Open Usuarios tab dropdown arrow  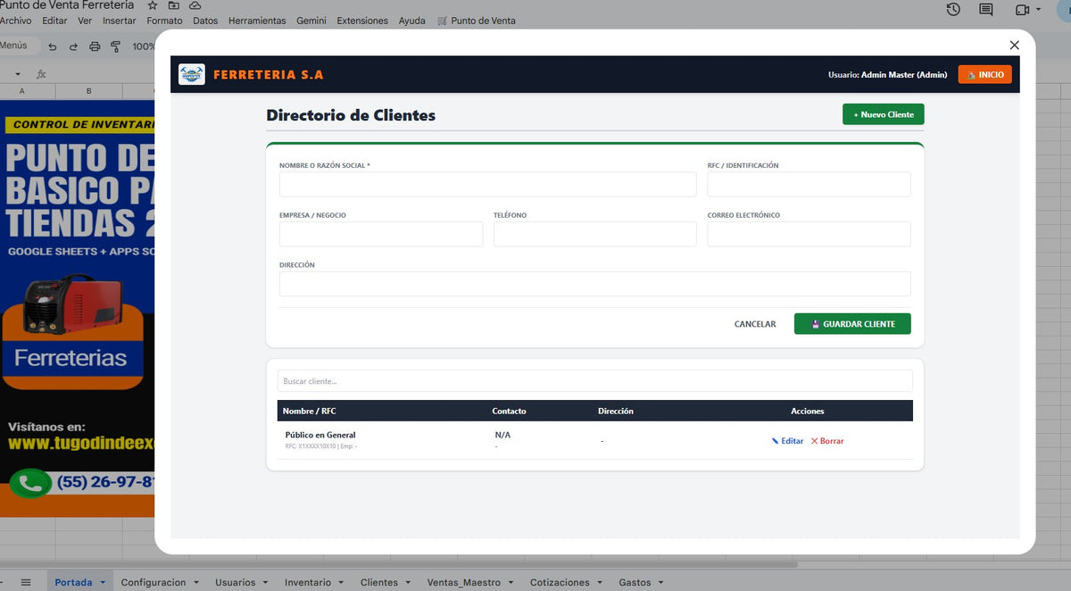pos(265,583)
